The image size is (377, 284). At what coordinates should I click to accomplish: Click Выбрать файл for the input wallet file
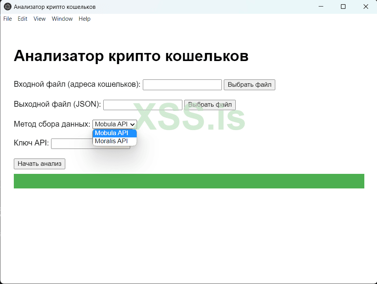point(249,84)
